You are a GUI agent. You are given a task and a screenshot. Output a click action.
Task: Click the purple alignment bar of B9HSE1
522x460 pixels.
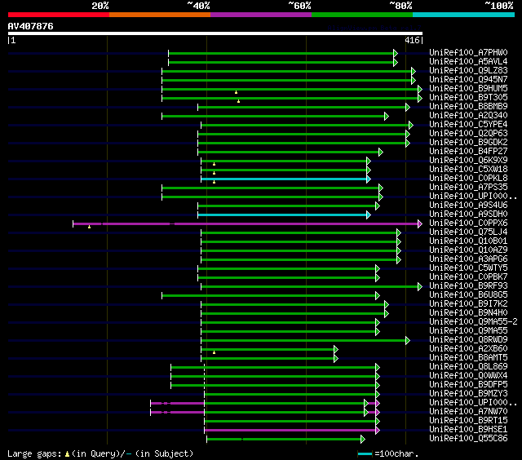tap(290, 431)
